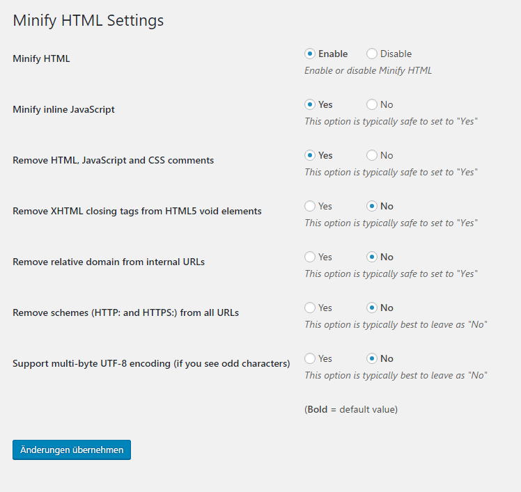The width and height of the screenshot is (521, 492).
Task: Select No for Remove XHTML closing tags
Action: pos(371,206)
